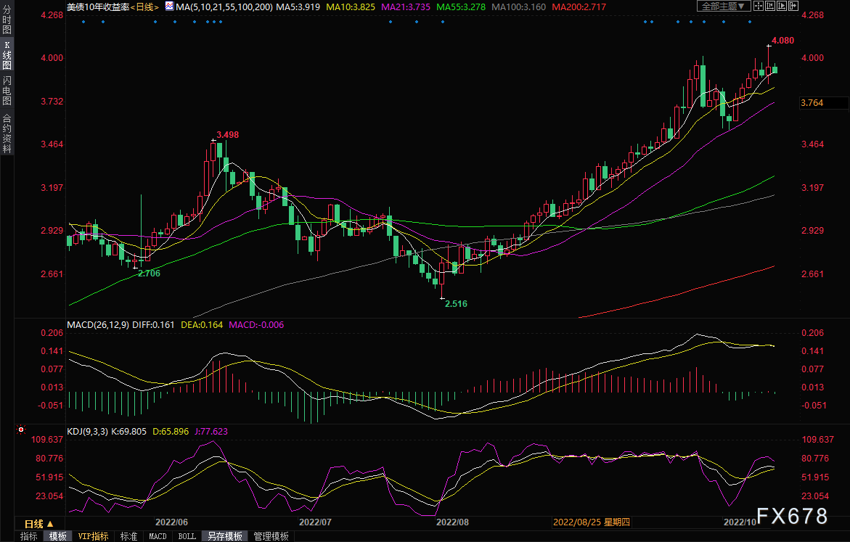Select the 指标 bottom tab
This screenshot has width=850, height=542.
coord(29,536)
